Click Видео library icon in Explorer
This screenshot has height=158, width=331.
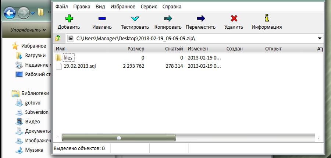point(19,122)
